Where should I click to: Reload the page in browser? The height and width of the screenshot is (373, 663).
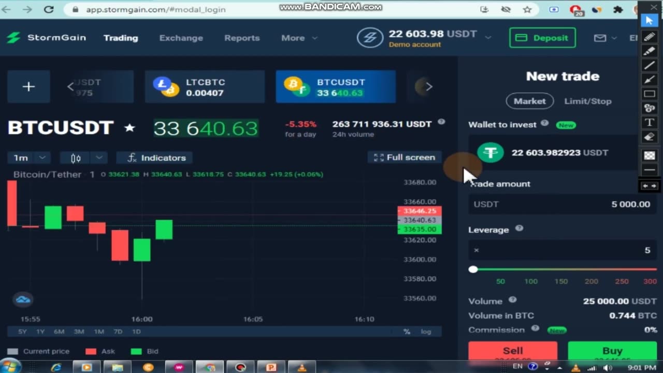(48, 9)
